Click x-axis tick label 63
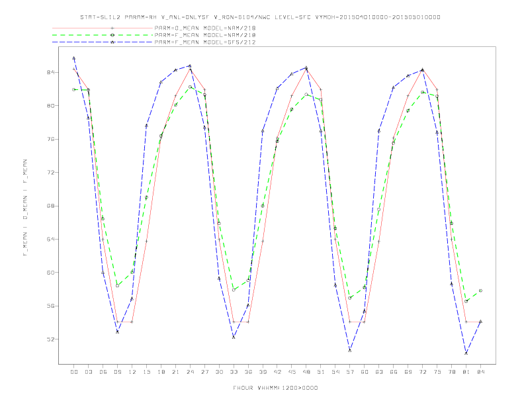This screenshot has height=405, width=524. pyautogui.click(x=379, y=372)
